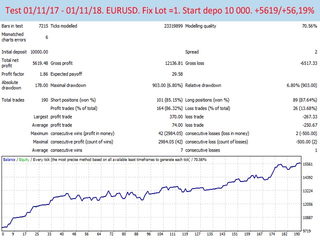Select Average consecutive losses value 1
The image size is (320, 240).
[316, 150]
